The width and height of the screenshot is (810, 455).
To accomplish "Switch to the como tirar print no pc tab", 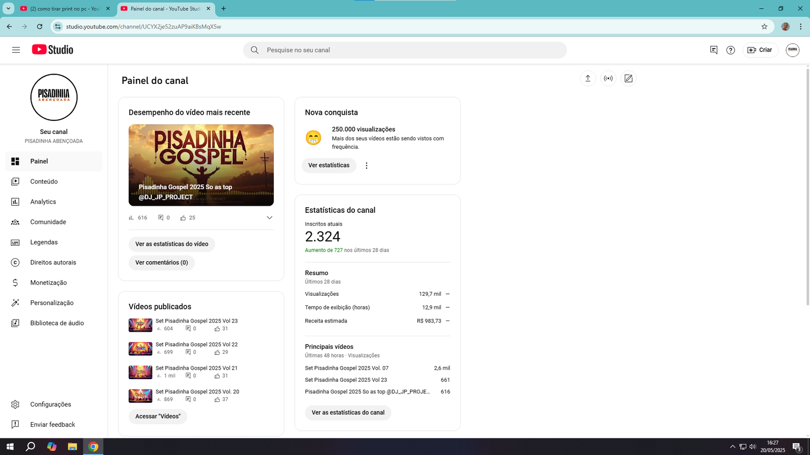I will pyautogui.click(x=65, y=9).
